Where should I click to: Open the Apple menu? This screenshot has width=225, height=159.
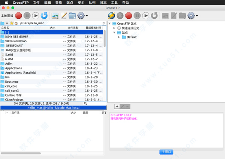point(6,3)
